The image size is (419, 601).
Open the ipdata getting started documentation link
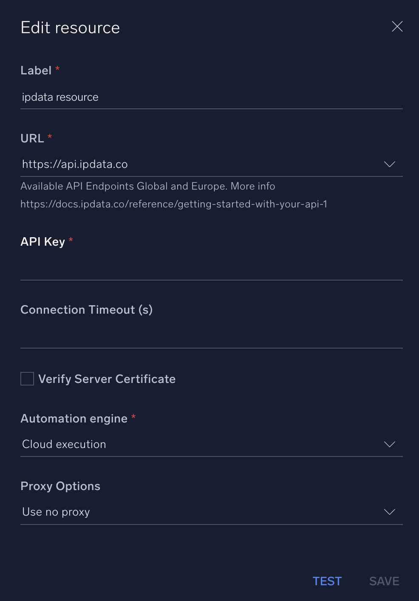pos(173,204)
